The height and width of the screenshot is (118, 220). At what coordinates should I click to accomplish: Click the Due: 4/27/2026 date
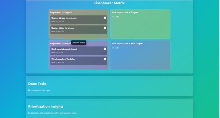tap(58, 22)
